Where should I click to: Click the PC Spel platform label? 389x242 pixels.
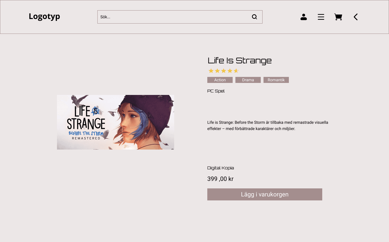[x=216, y=91]
